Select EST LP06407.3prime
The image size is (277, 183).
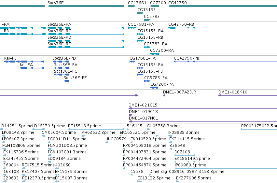(18, 139)
